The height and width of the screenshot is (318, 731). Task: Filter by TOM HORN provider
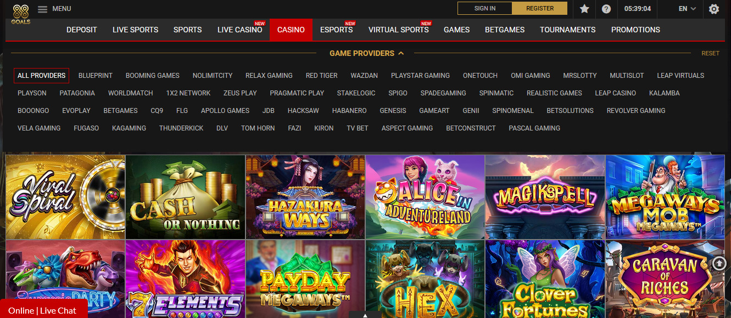tap(258, 128)
